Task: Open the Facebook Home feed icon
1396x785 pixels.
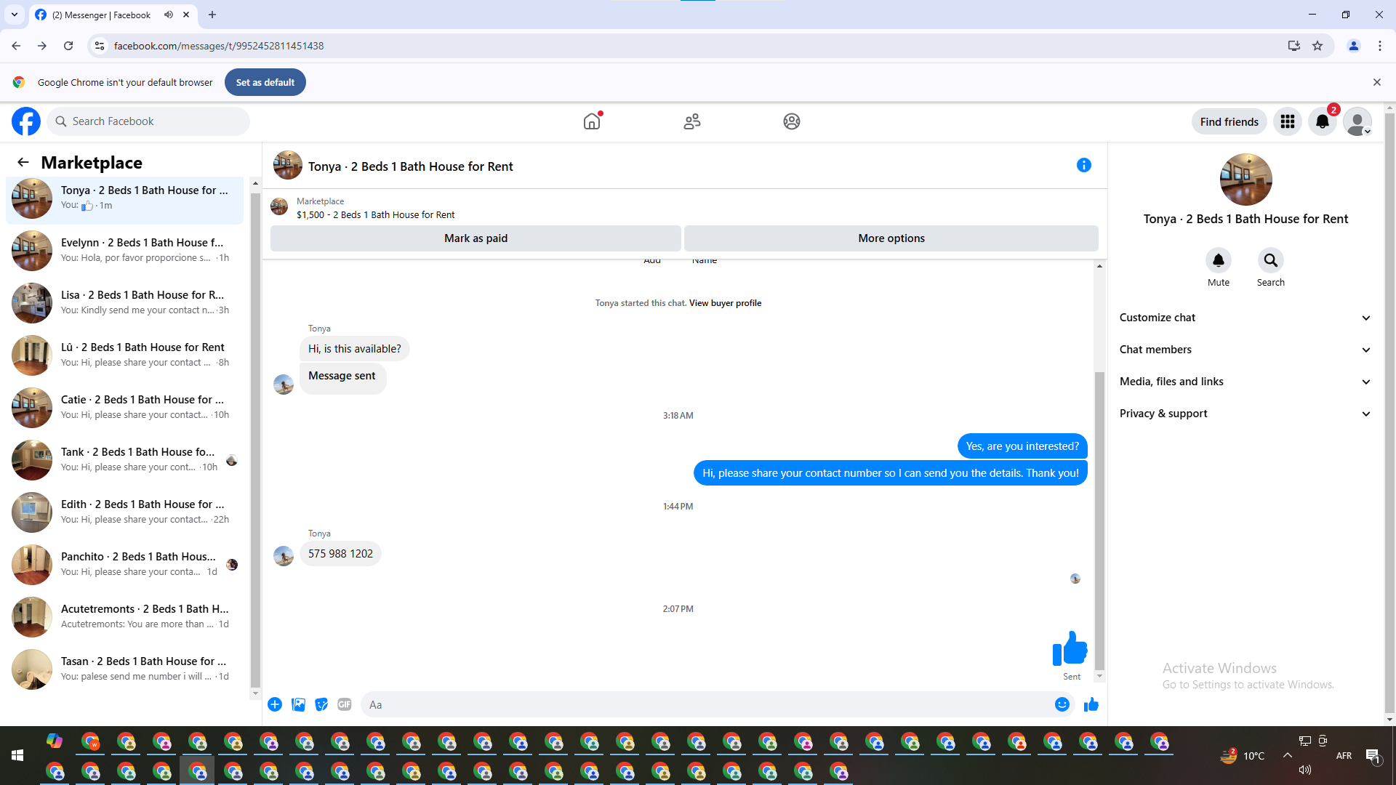Action: point(592,121)
